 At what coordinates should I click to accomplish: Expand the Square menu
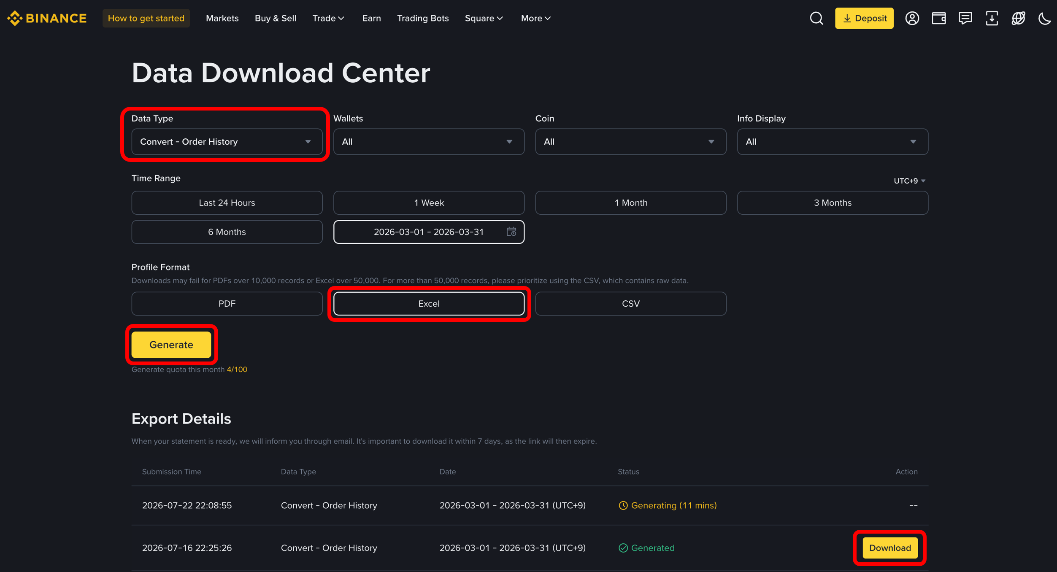484,18
